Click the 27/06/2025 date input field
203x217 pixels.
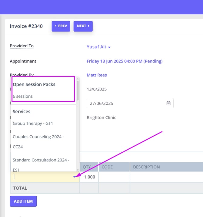pos(124,103)
